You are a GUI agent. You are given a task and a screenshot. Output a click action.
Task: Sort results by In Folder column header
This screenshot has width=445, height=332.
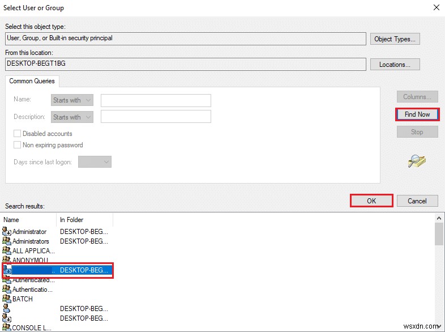(85, 220)
